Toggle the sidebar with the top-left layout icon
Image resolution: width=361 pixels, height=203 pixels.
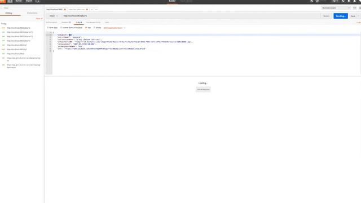[x=10, y=1]
